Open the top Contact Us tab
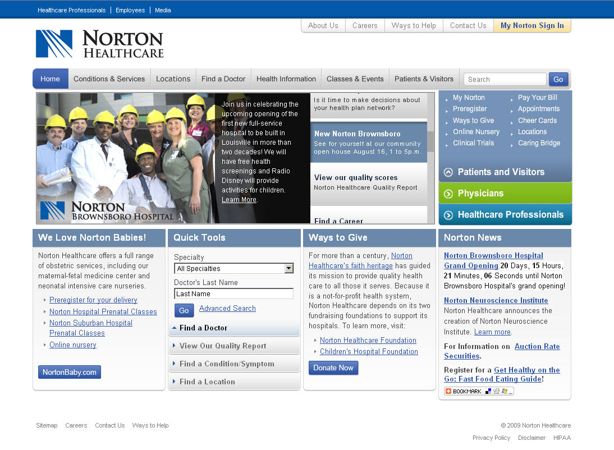The height and width of the screenshot is (450, 614). tap(468, 25)
